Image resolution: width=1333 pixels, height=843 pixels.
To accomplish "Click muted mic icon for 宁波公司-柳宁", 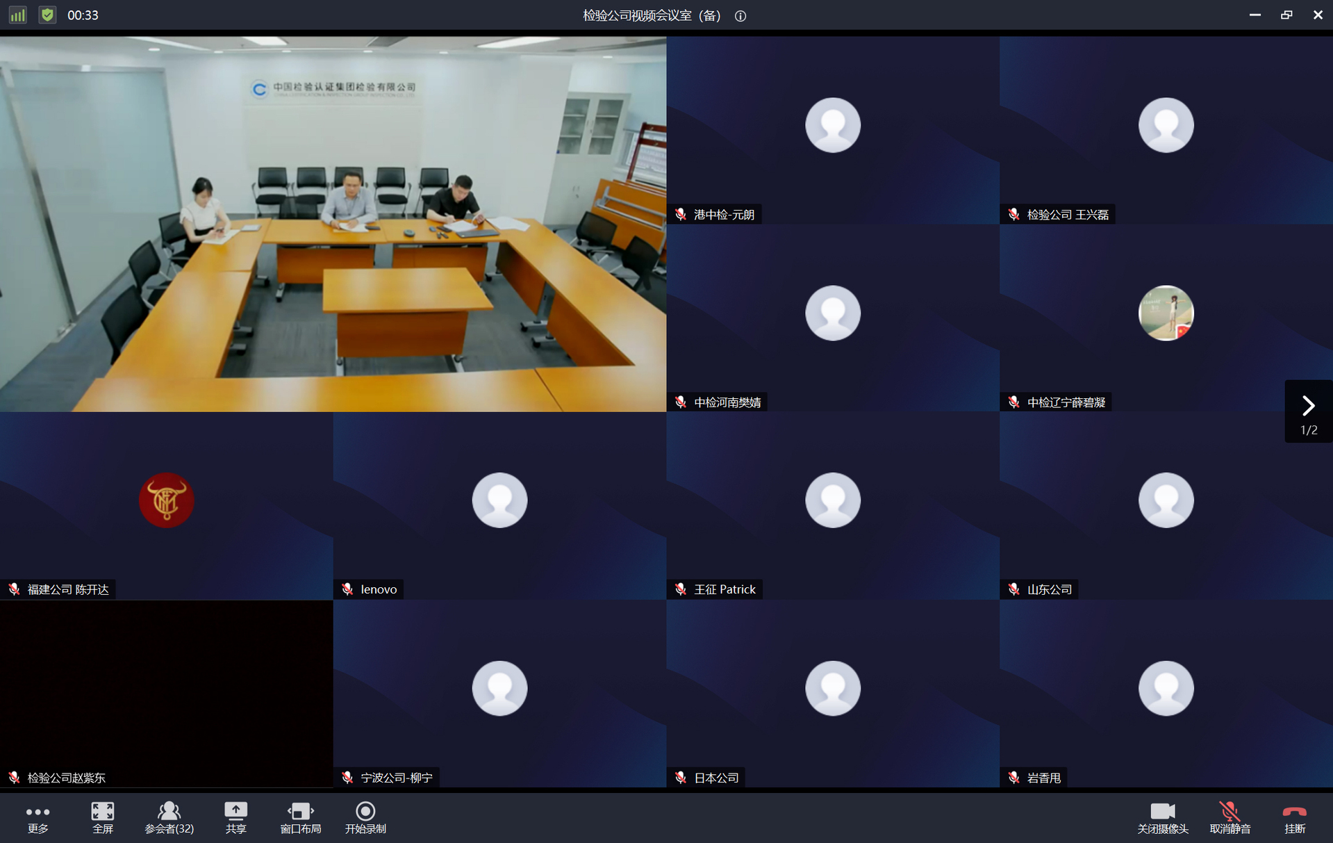I will pos(347,778).
